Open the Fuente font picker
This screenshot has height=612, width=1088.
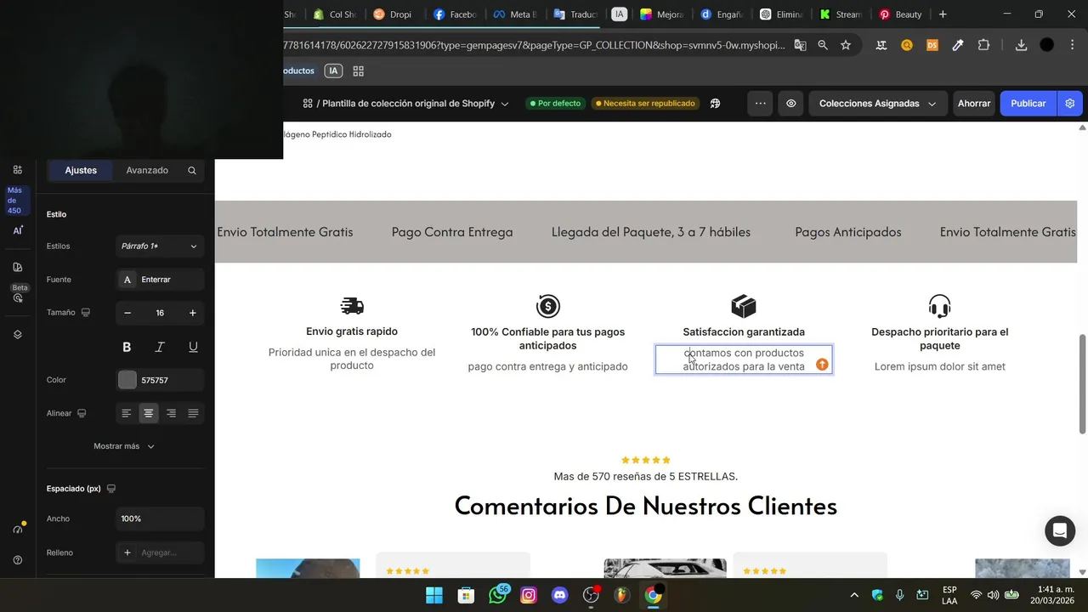(160, 280)
